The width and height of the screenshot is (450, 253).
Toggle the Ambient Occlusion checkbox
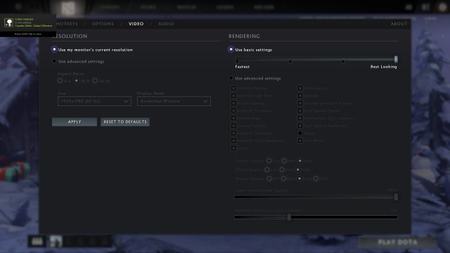point(233,110)
